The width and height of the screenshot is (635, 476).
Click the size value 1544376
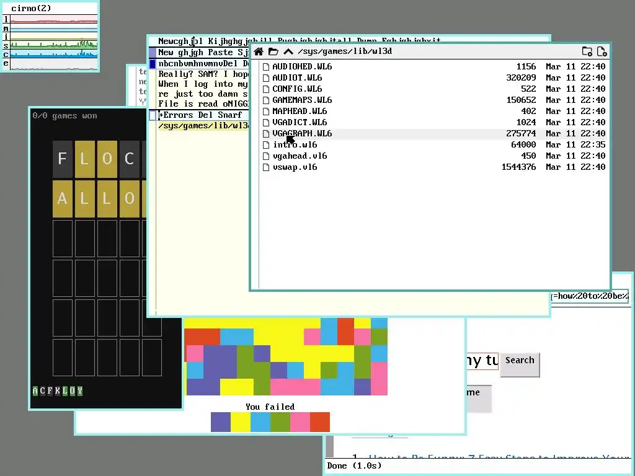point(519,167)
